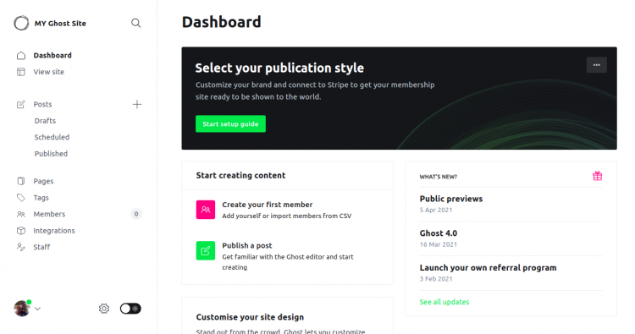Screen dimensions: 635x334
Task: Click the Pages icon in sidebar
Action: (x=21, y=181)
